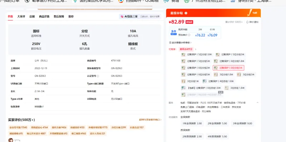
Task: Click the 累计评价 500万+ text
Action: 234,22
